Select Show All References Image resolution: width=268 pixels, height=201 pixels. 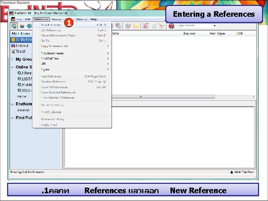[x=72, y=87]
